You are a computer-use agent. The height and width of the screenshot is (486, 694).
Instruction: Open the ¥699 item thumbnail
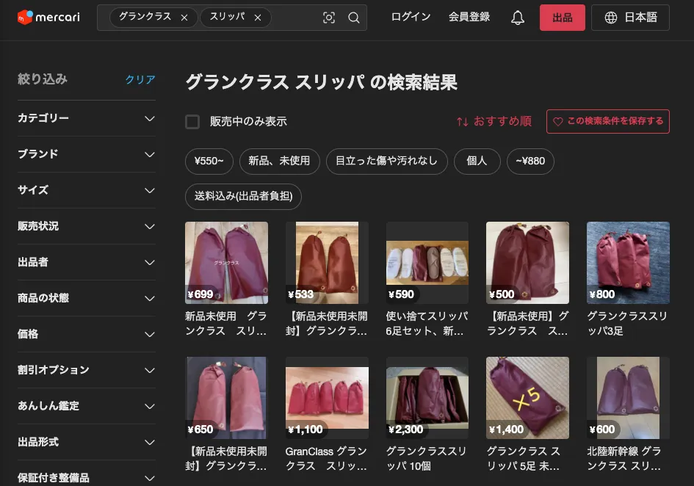tap(226, 263)
